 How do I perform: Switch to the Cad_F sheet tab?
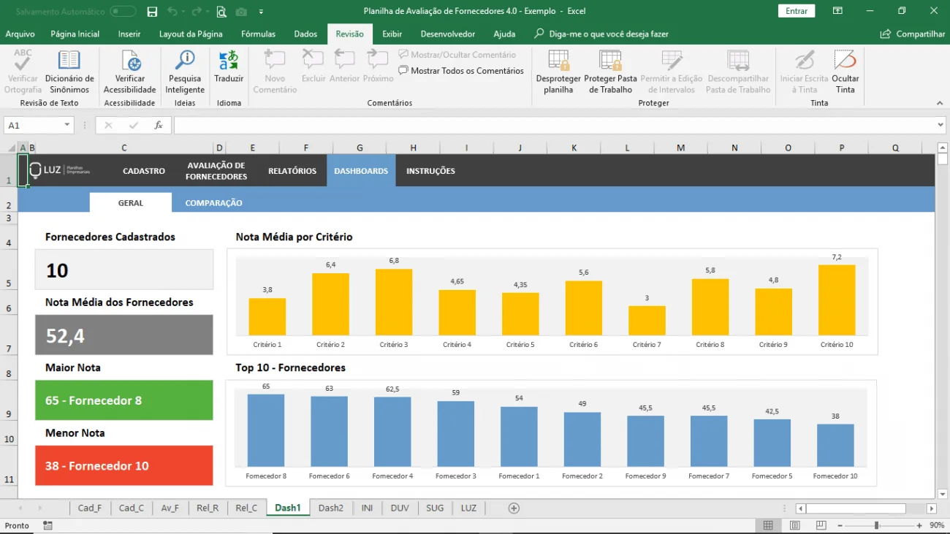[90, 508]
